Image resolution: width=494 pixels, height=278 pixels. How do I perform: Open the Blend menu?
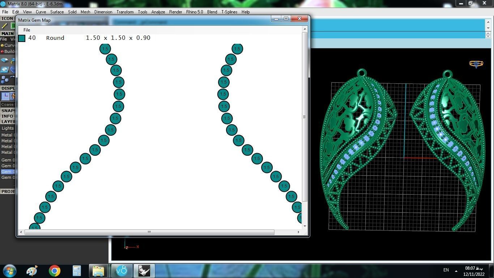coord(212,12)
